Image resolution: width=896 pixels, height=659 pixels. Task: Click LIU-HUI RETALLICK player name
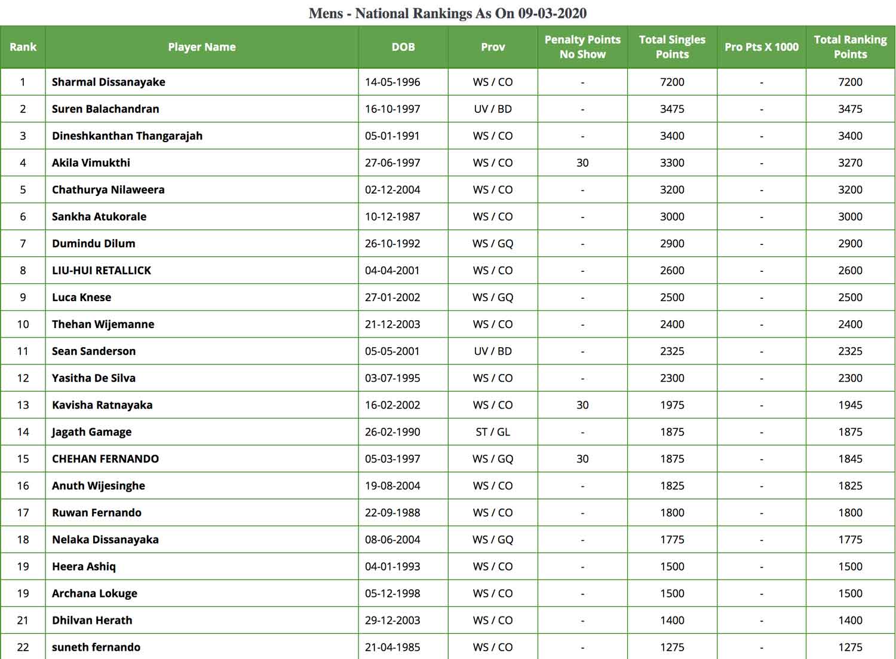point(102,270)
